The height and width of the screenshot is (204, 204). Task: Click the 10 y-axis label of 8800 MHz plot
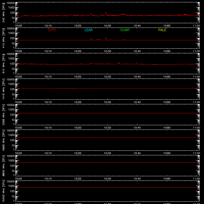click(x=13, y=171)
